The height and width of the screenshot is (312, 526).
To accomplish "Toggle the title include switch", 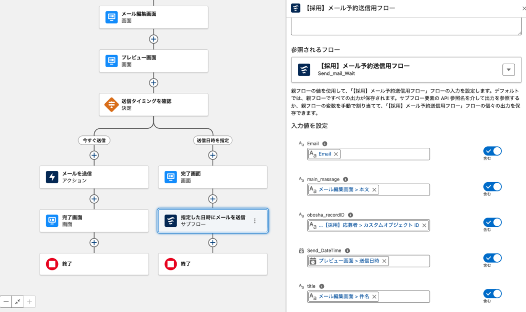I will tap(492, 294).
